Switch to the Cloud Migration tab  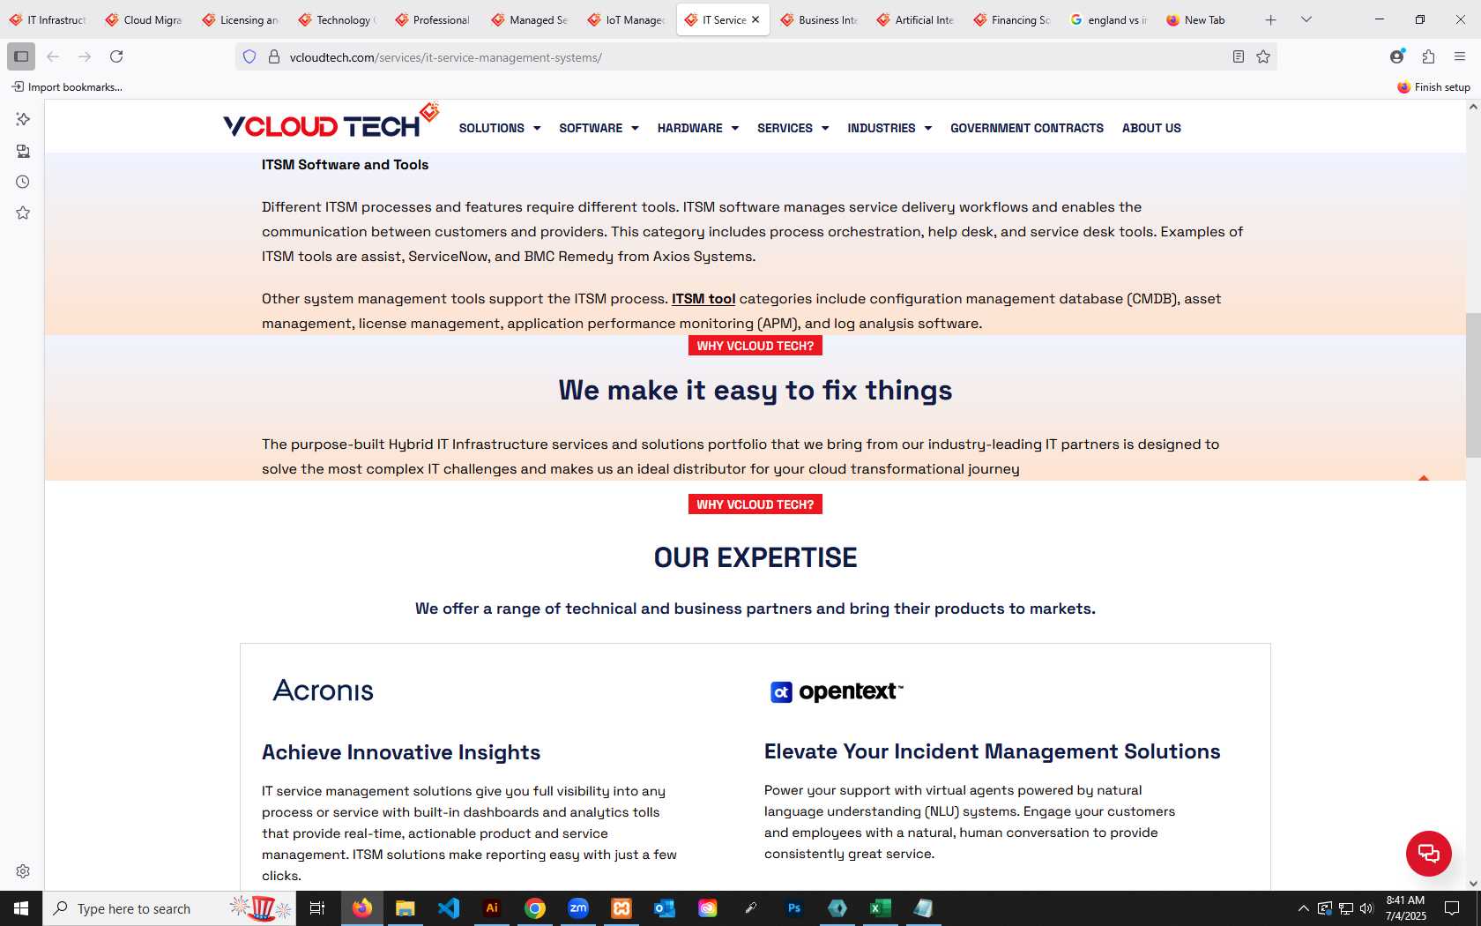tap(145, 19)
